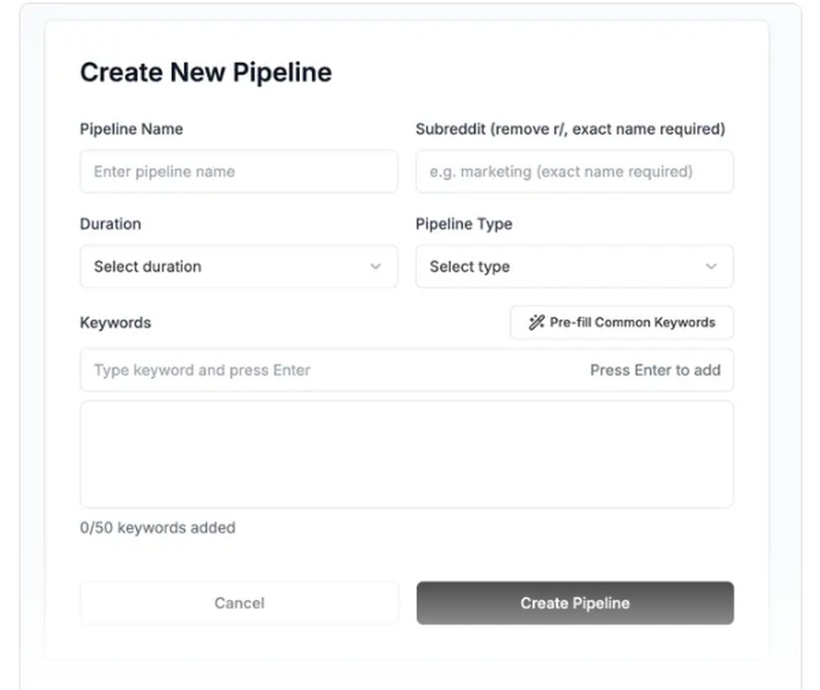Click the chevron arrow in Select type

pos(711,266)
